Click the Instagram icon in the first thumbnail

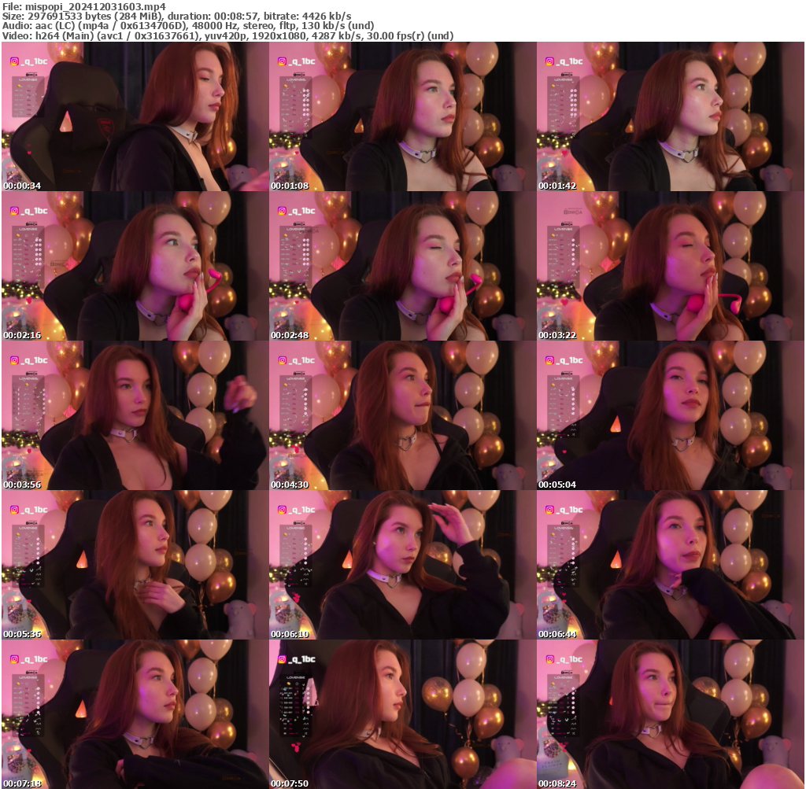click(13, 61)
